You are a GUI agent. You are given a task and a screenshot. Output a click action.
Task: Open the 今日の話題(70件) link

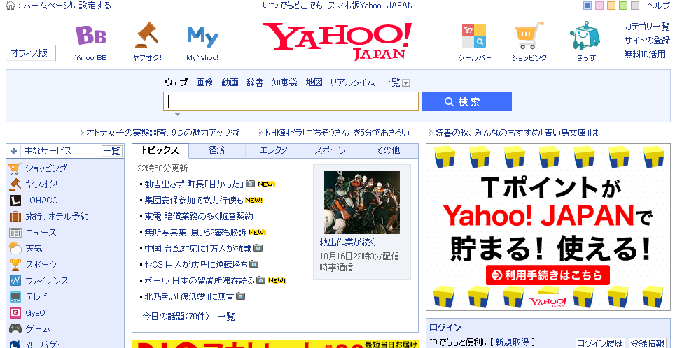(176, 317)
